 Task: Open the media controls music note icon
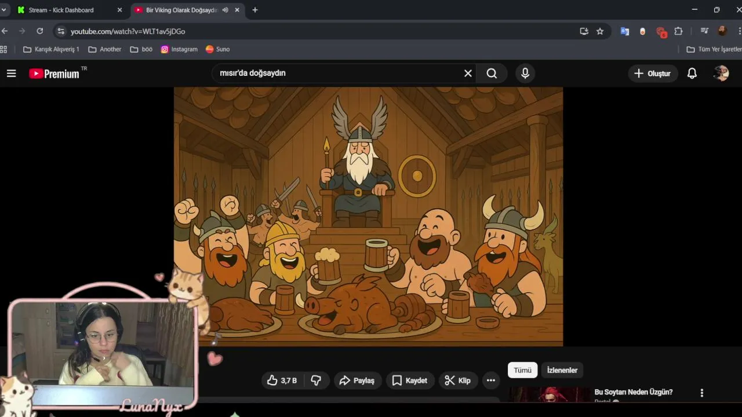point(704,31)
